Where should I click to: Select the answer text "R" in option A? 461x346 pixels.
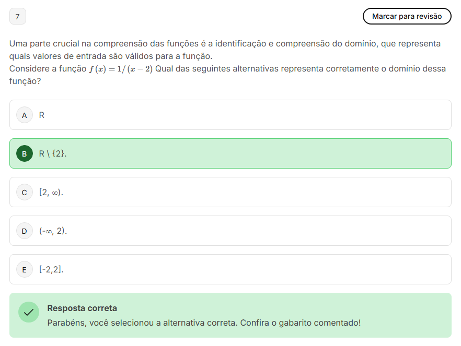(42, 115)
